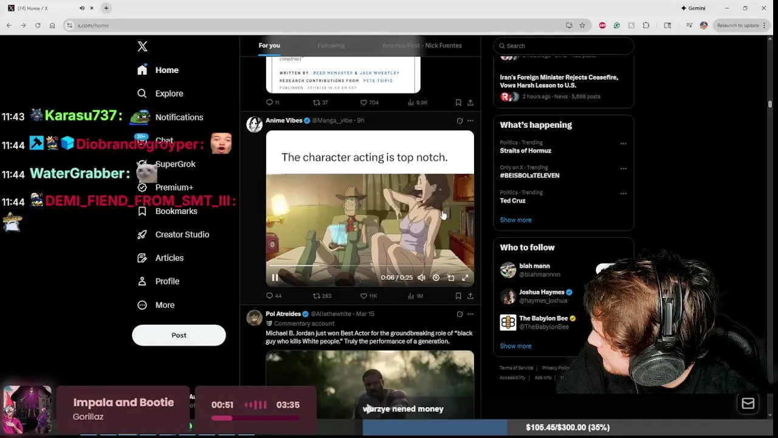Open Straits of Hormuz trend options

coord(623,144)
